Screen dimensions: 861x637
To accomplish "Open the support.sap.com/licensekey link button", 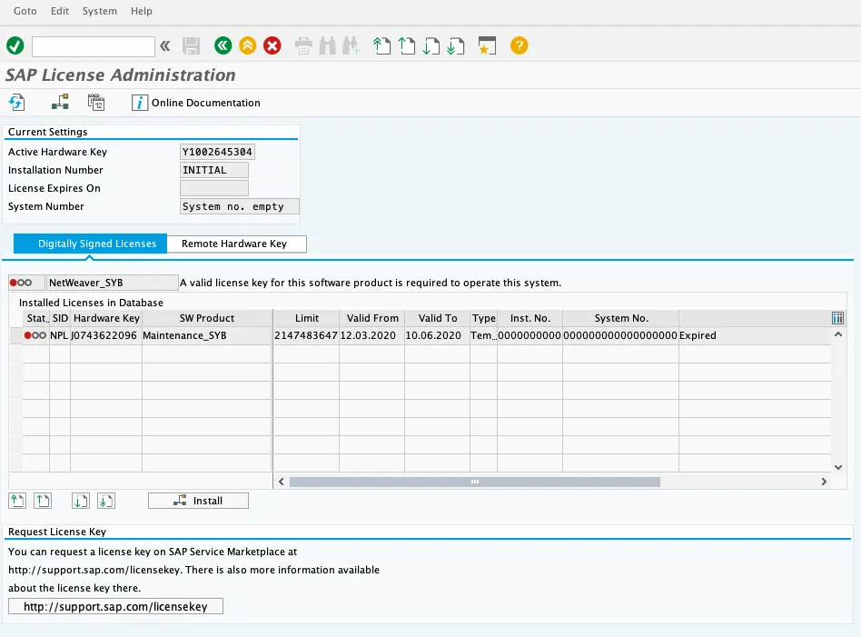I will point(115,606).
